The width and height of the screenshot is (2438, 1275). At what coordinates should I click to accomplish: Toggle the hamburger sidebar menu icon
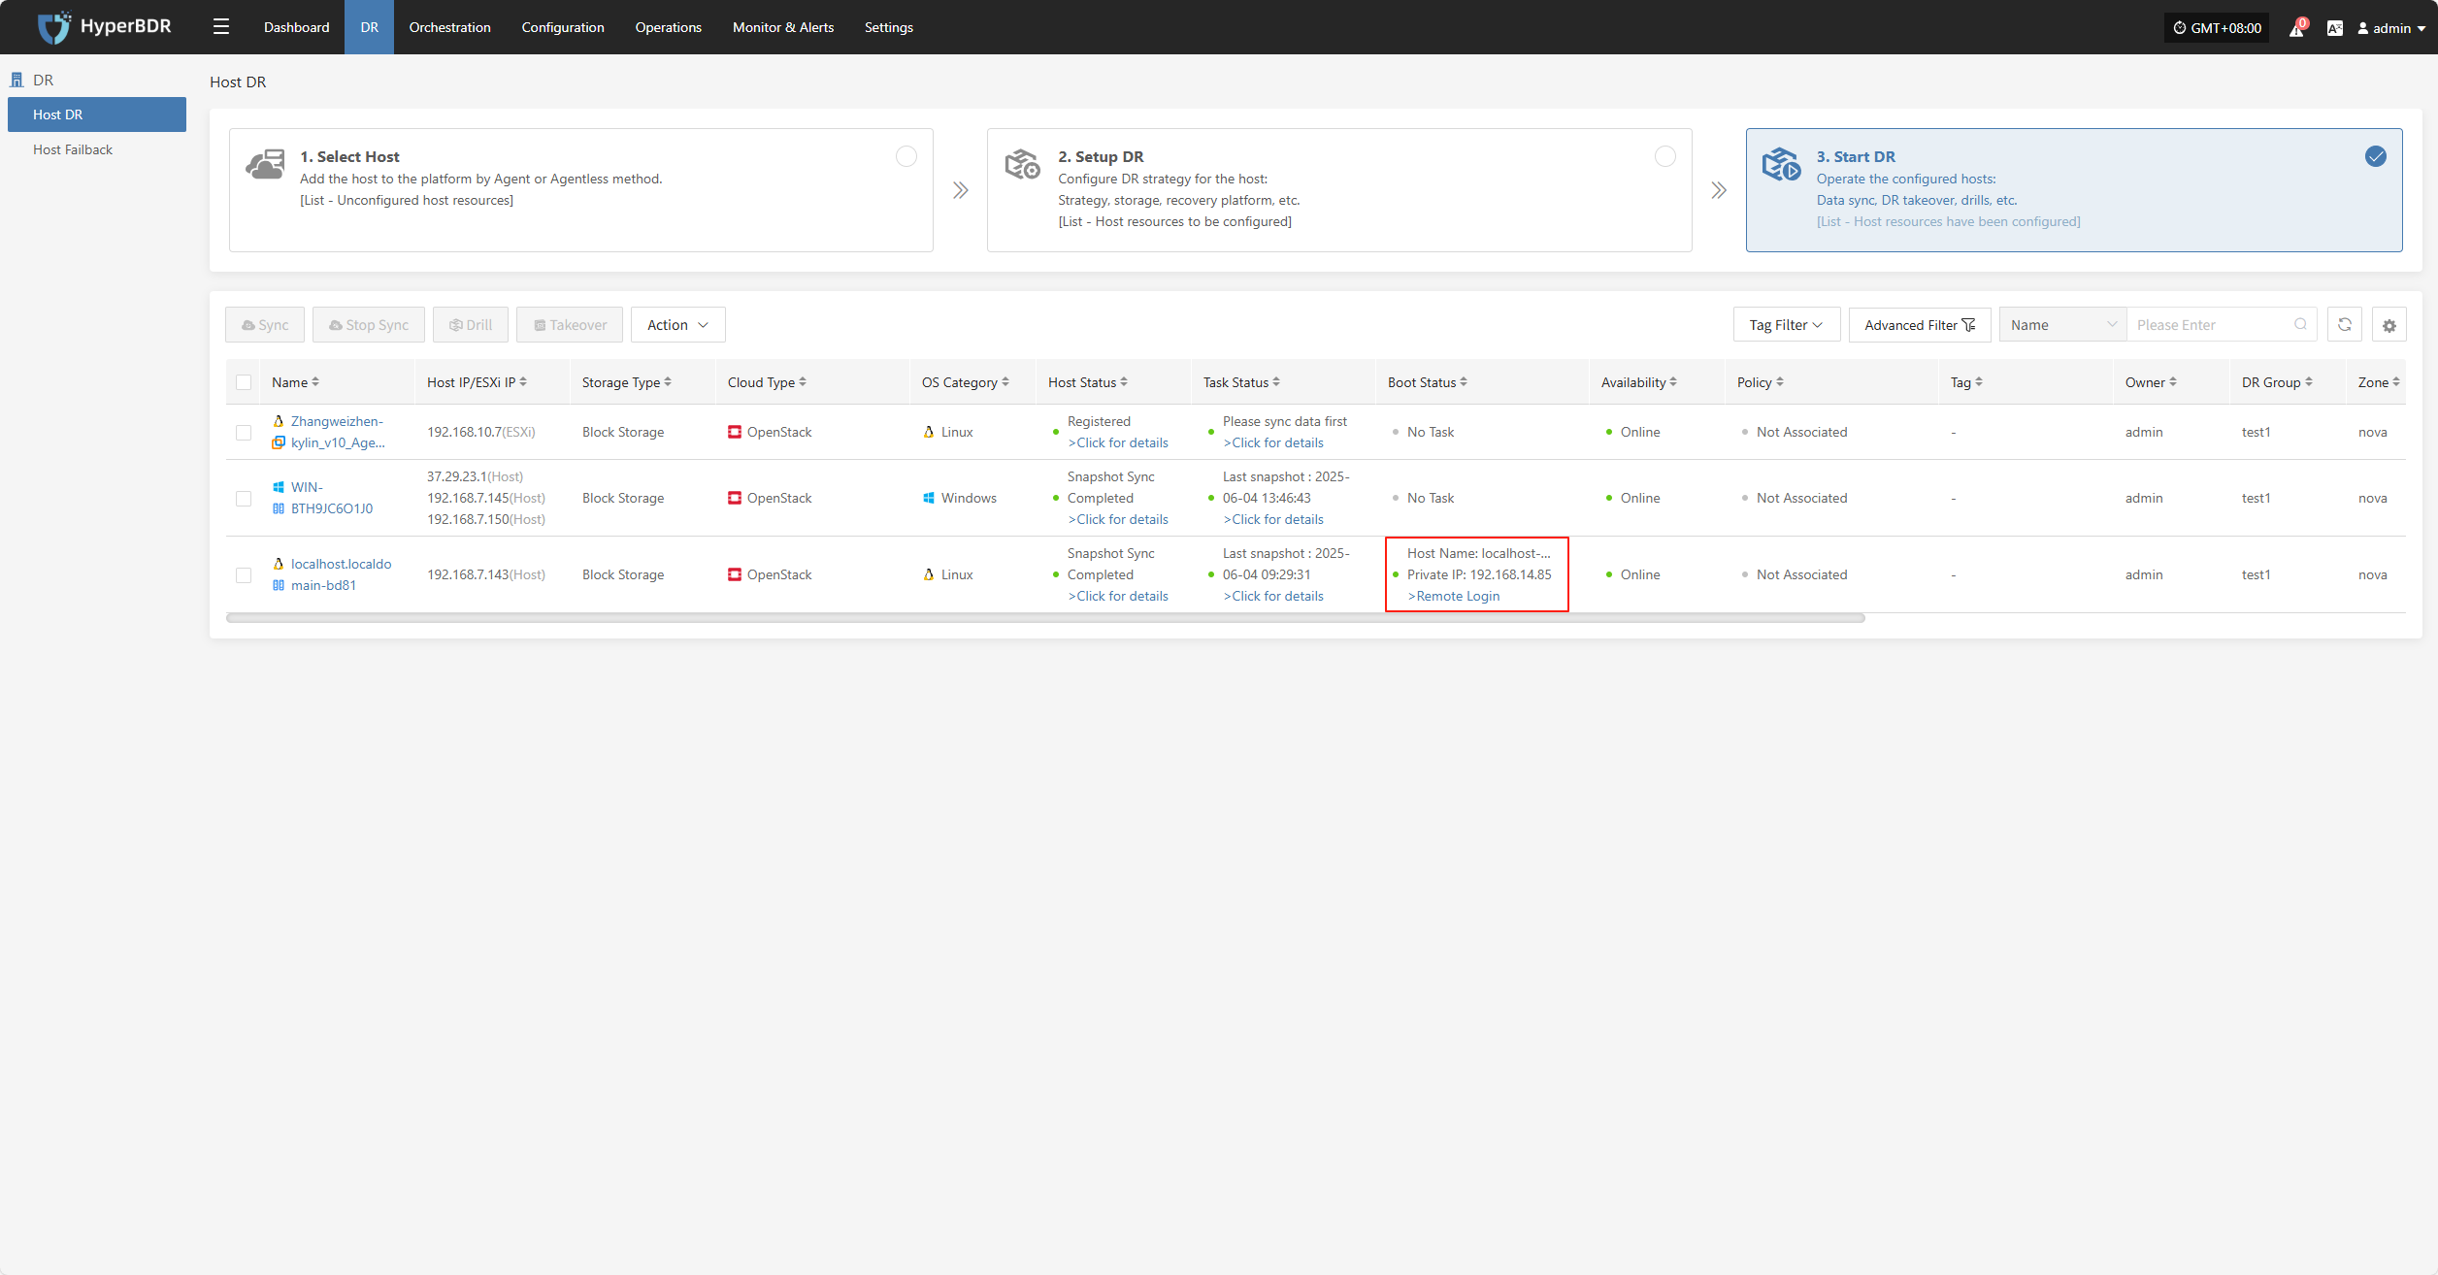[x=221, y=27]
